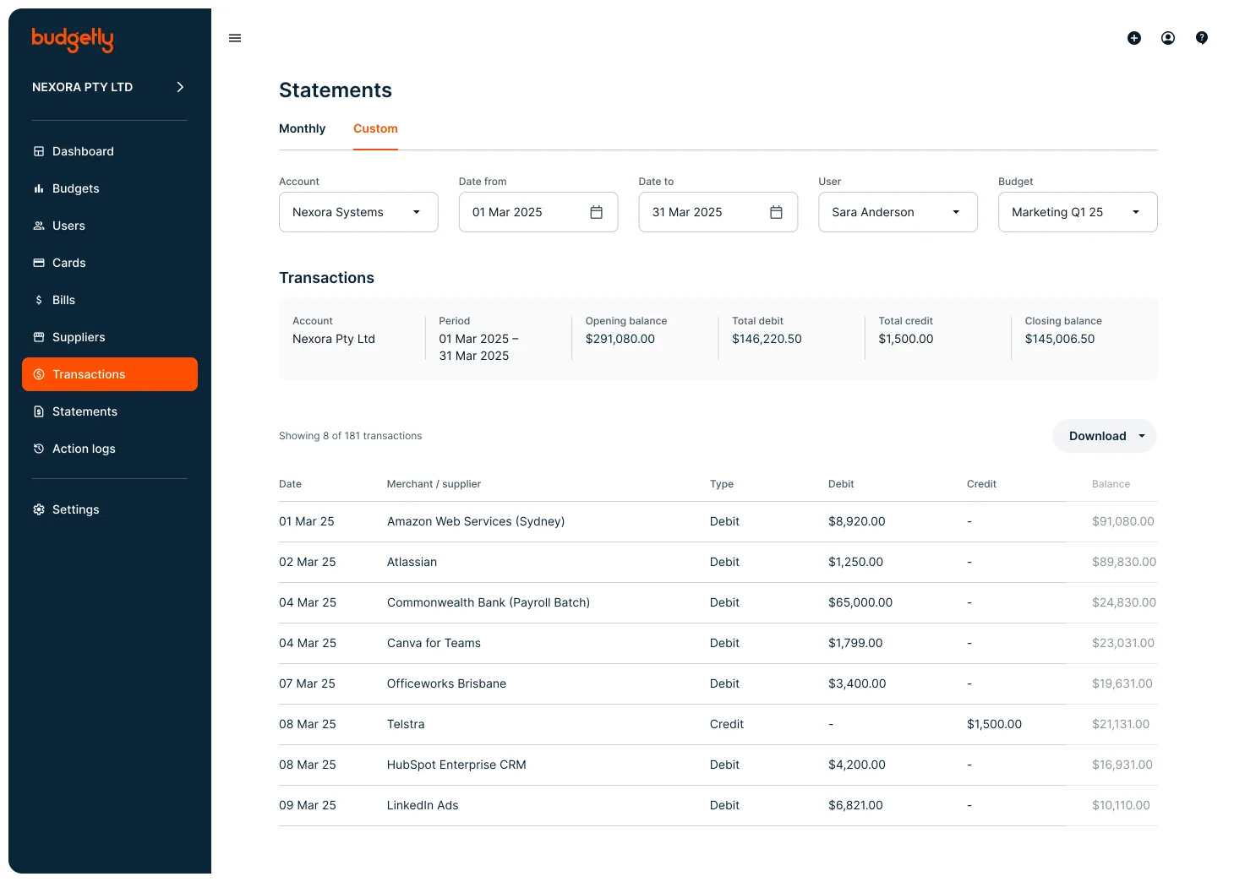The width and height of the screenshot is (1234, 882).
Task: Open the calendar for Date from field
Action: click(597, 212)
